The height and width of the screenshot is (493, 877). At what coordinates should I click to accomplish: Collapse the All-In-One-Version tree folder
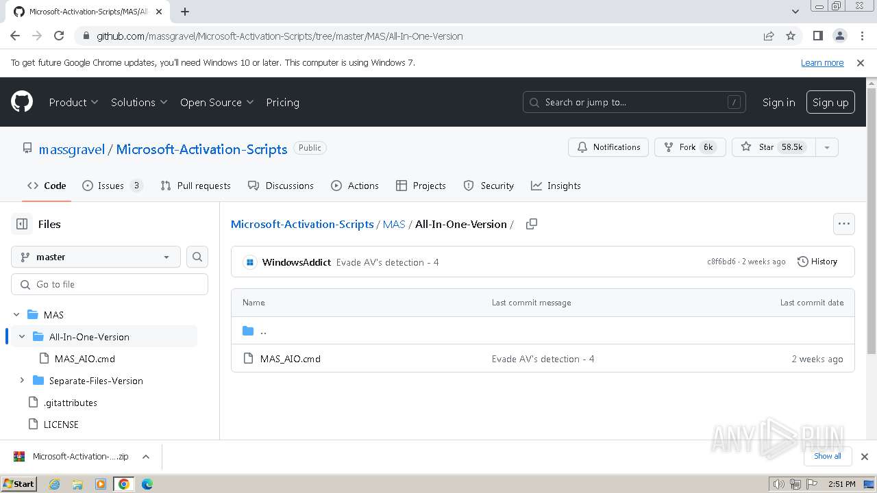click(x=22, y=337)
